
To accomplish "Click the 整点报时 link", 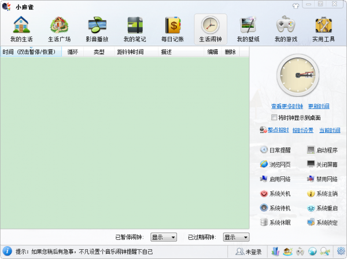I will tap(278, 130).
